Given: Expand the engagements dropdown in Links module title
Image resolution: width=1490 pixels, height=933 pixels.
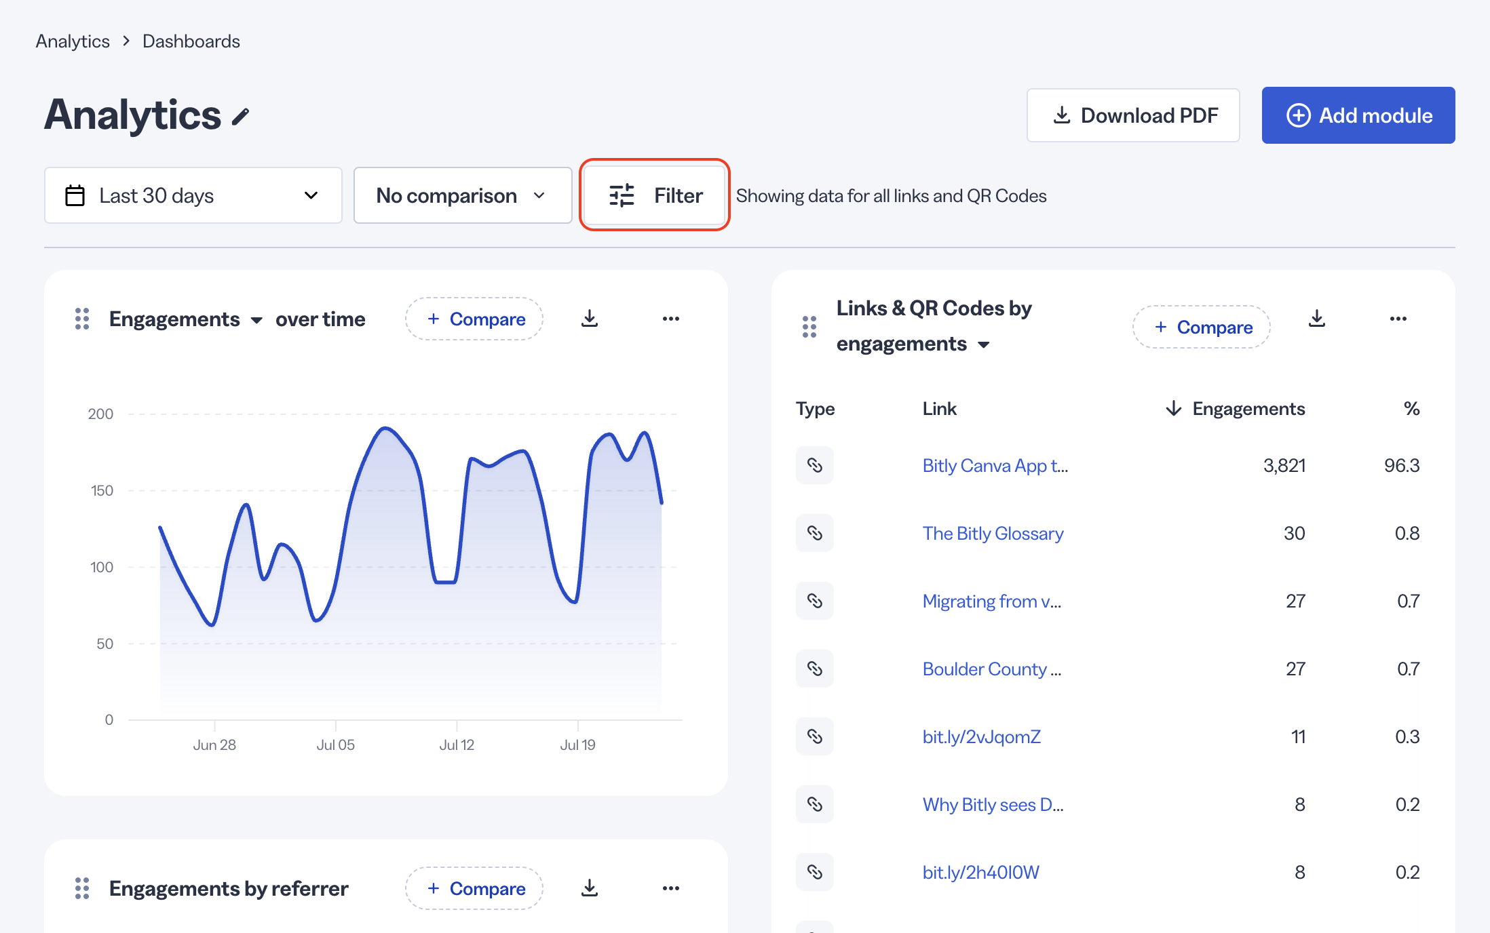Looking at the screenshot, I should click(913, 344).
